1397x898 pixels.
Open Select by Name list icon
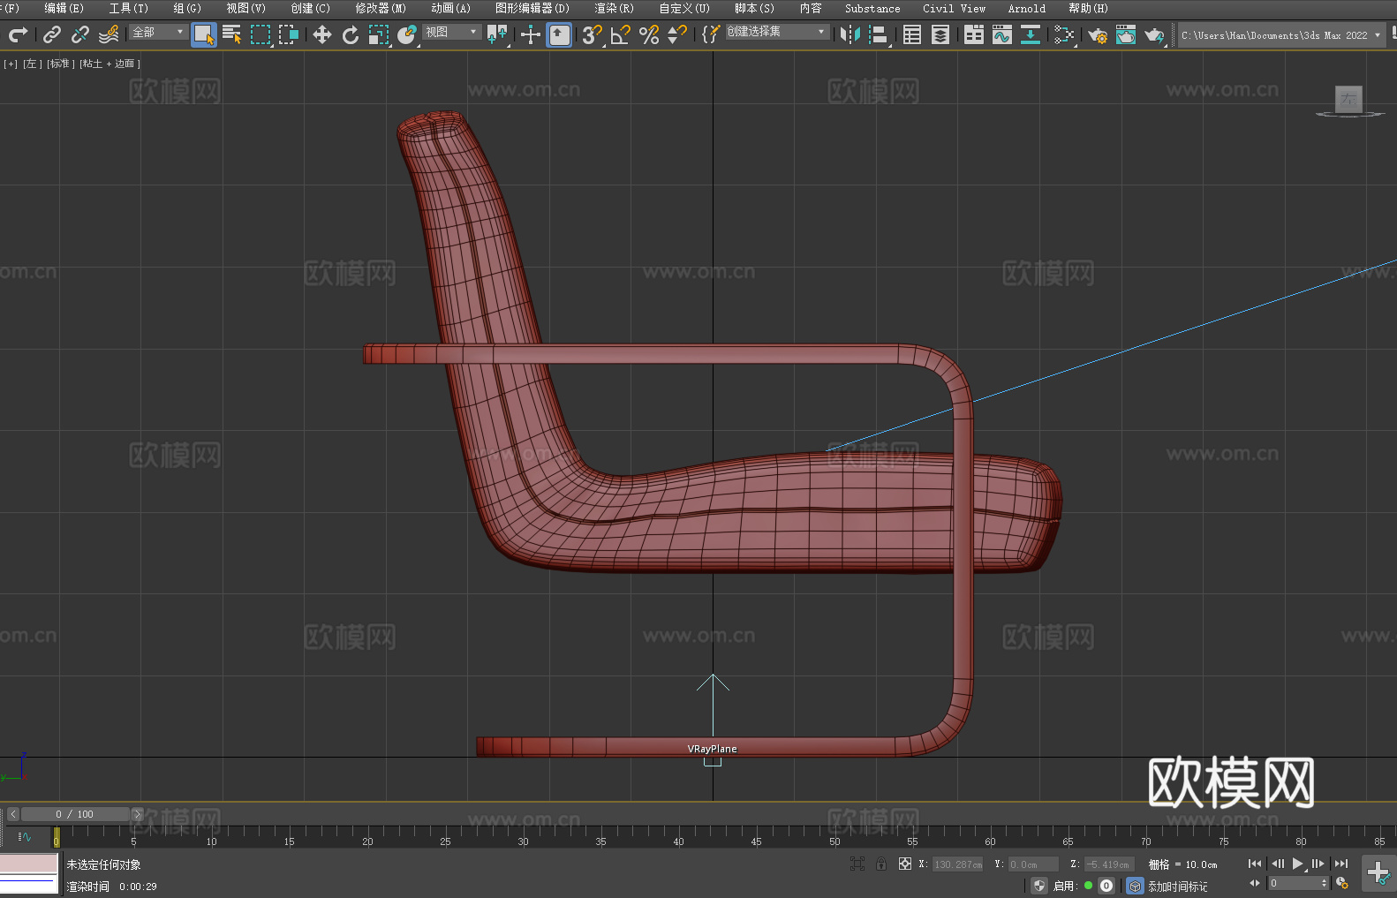(x=232, y=34)
